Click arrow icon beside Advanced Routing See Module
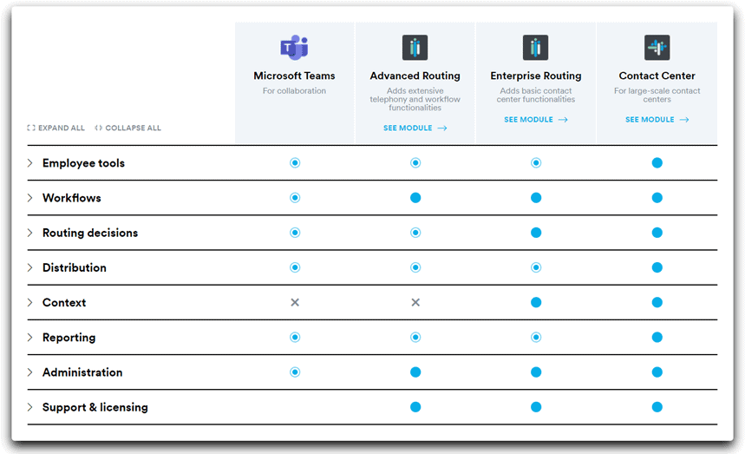The image size is (745, 454). 442,128
